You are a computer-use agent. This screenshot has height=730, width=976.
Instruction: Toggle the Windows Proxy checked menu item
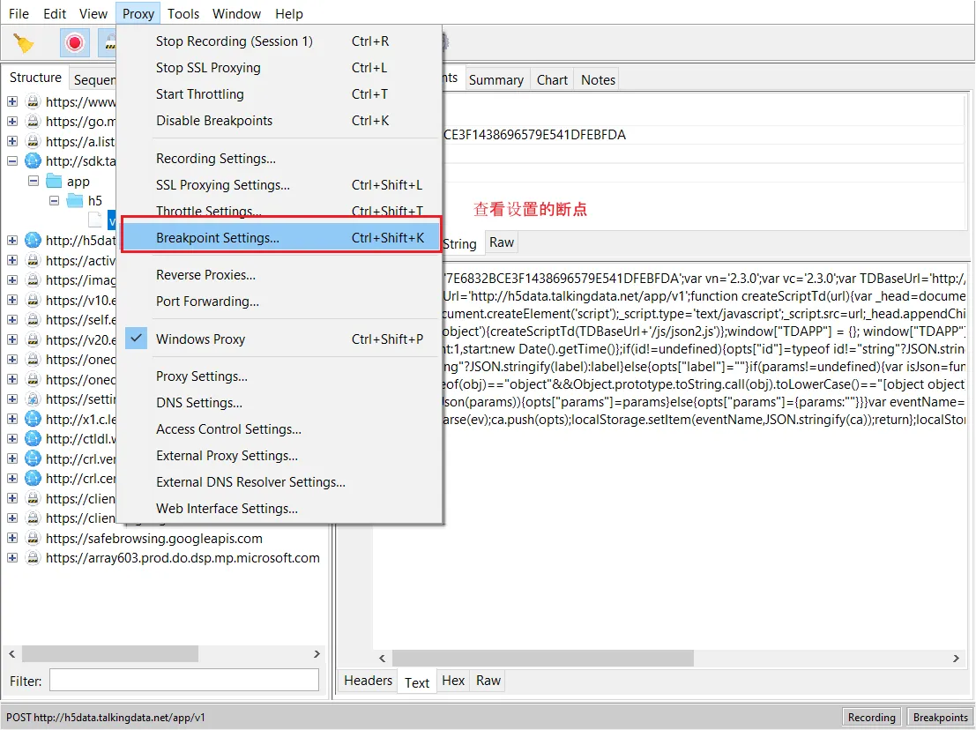tap(279, 339)
